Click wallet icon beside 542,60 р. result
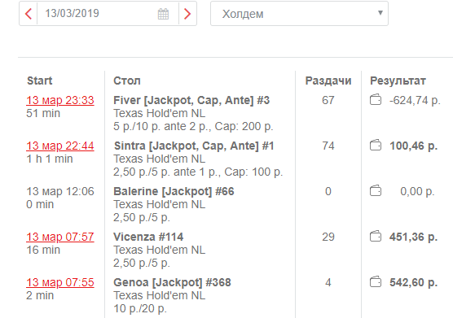453x318 pixels. [x=376, y=282]
